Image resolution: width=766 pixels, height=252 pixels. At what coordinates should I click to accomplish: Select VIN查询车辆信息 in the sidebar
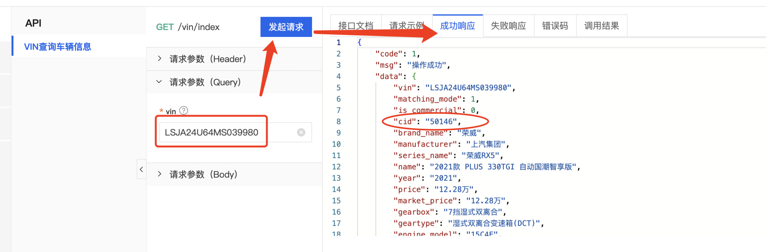coord(57,46)
